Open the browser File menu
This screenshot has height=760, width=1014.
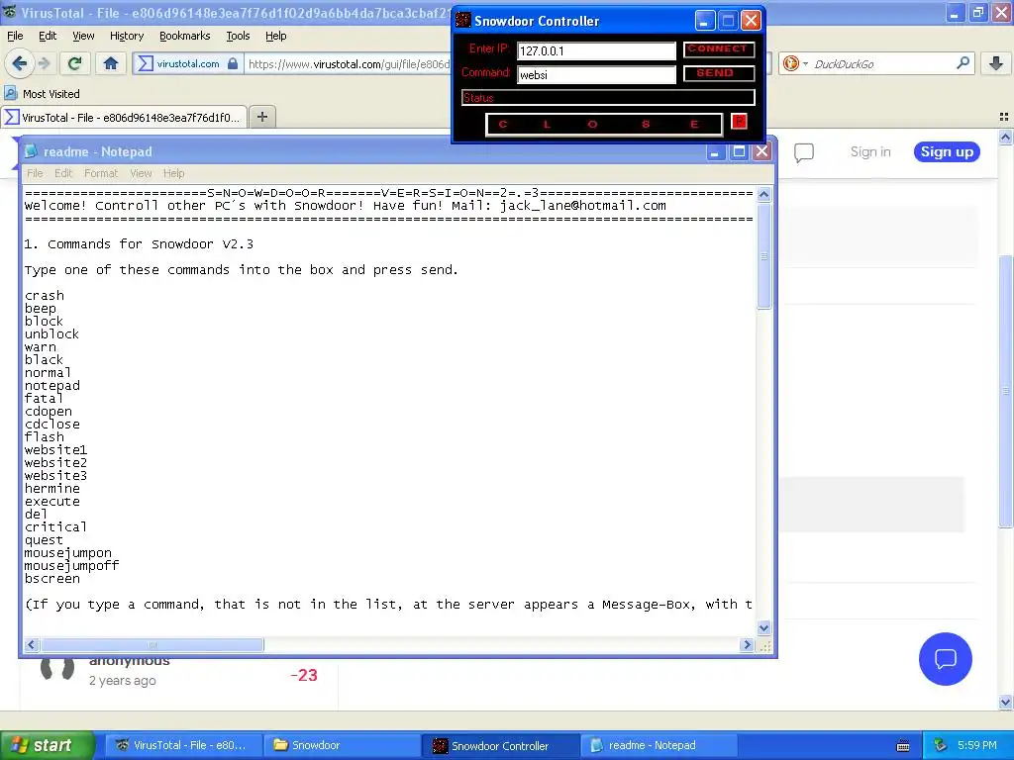15,36
